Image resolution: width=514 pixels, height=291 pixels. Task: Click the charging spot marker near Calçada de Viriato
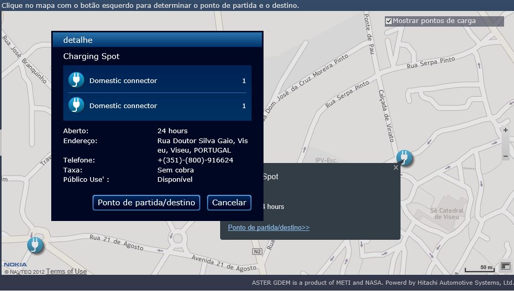[404, 157]
